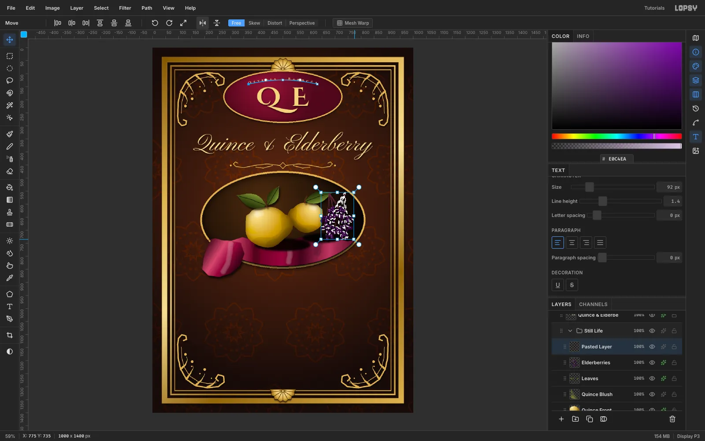
Task: Select the Rectangular Marquee tool
Action: pyautogui.click(x=10, y=56)
